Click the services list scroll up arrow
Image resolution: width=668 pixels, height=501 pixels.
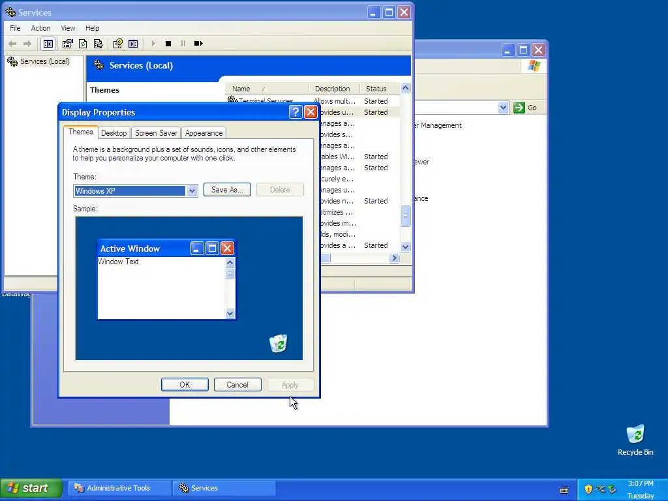coord(405,88)
